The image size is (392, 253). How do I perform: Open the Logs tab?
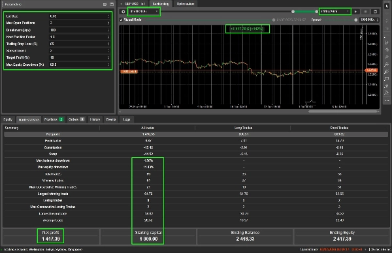(x=127, y=119)
